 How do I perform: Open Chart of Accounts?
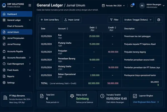[15, 26]
